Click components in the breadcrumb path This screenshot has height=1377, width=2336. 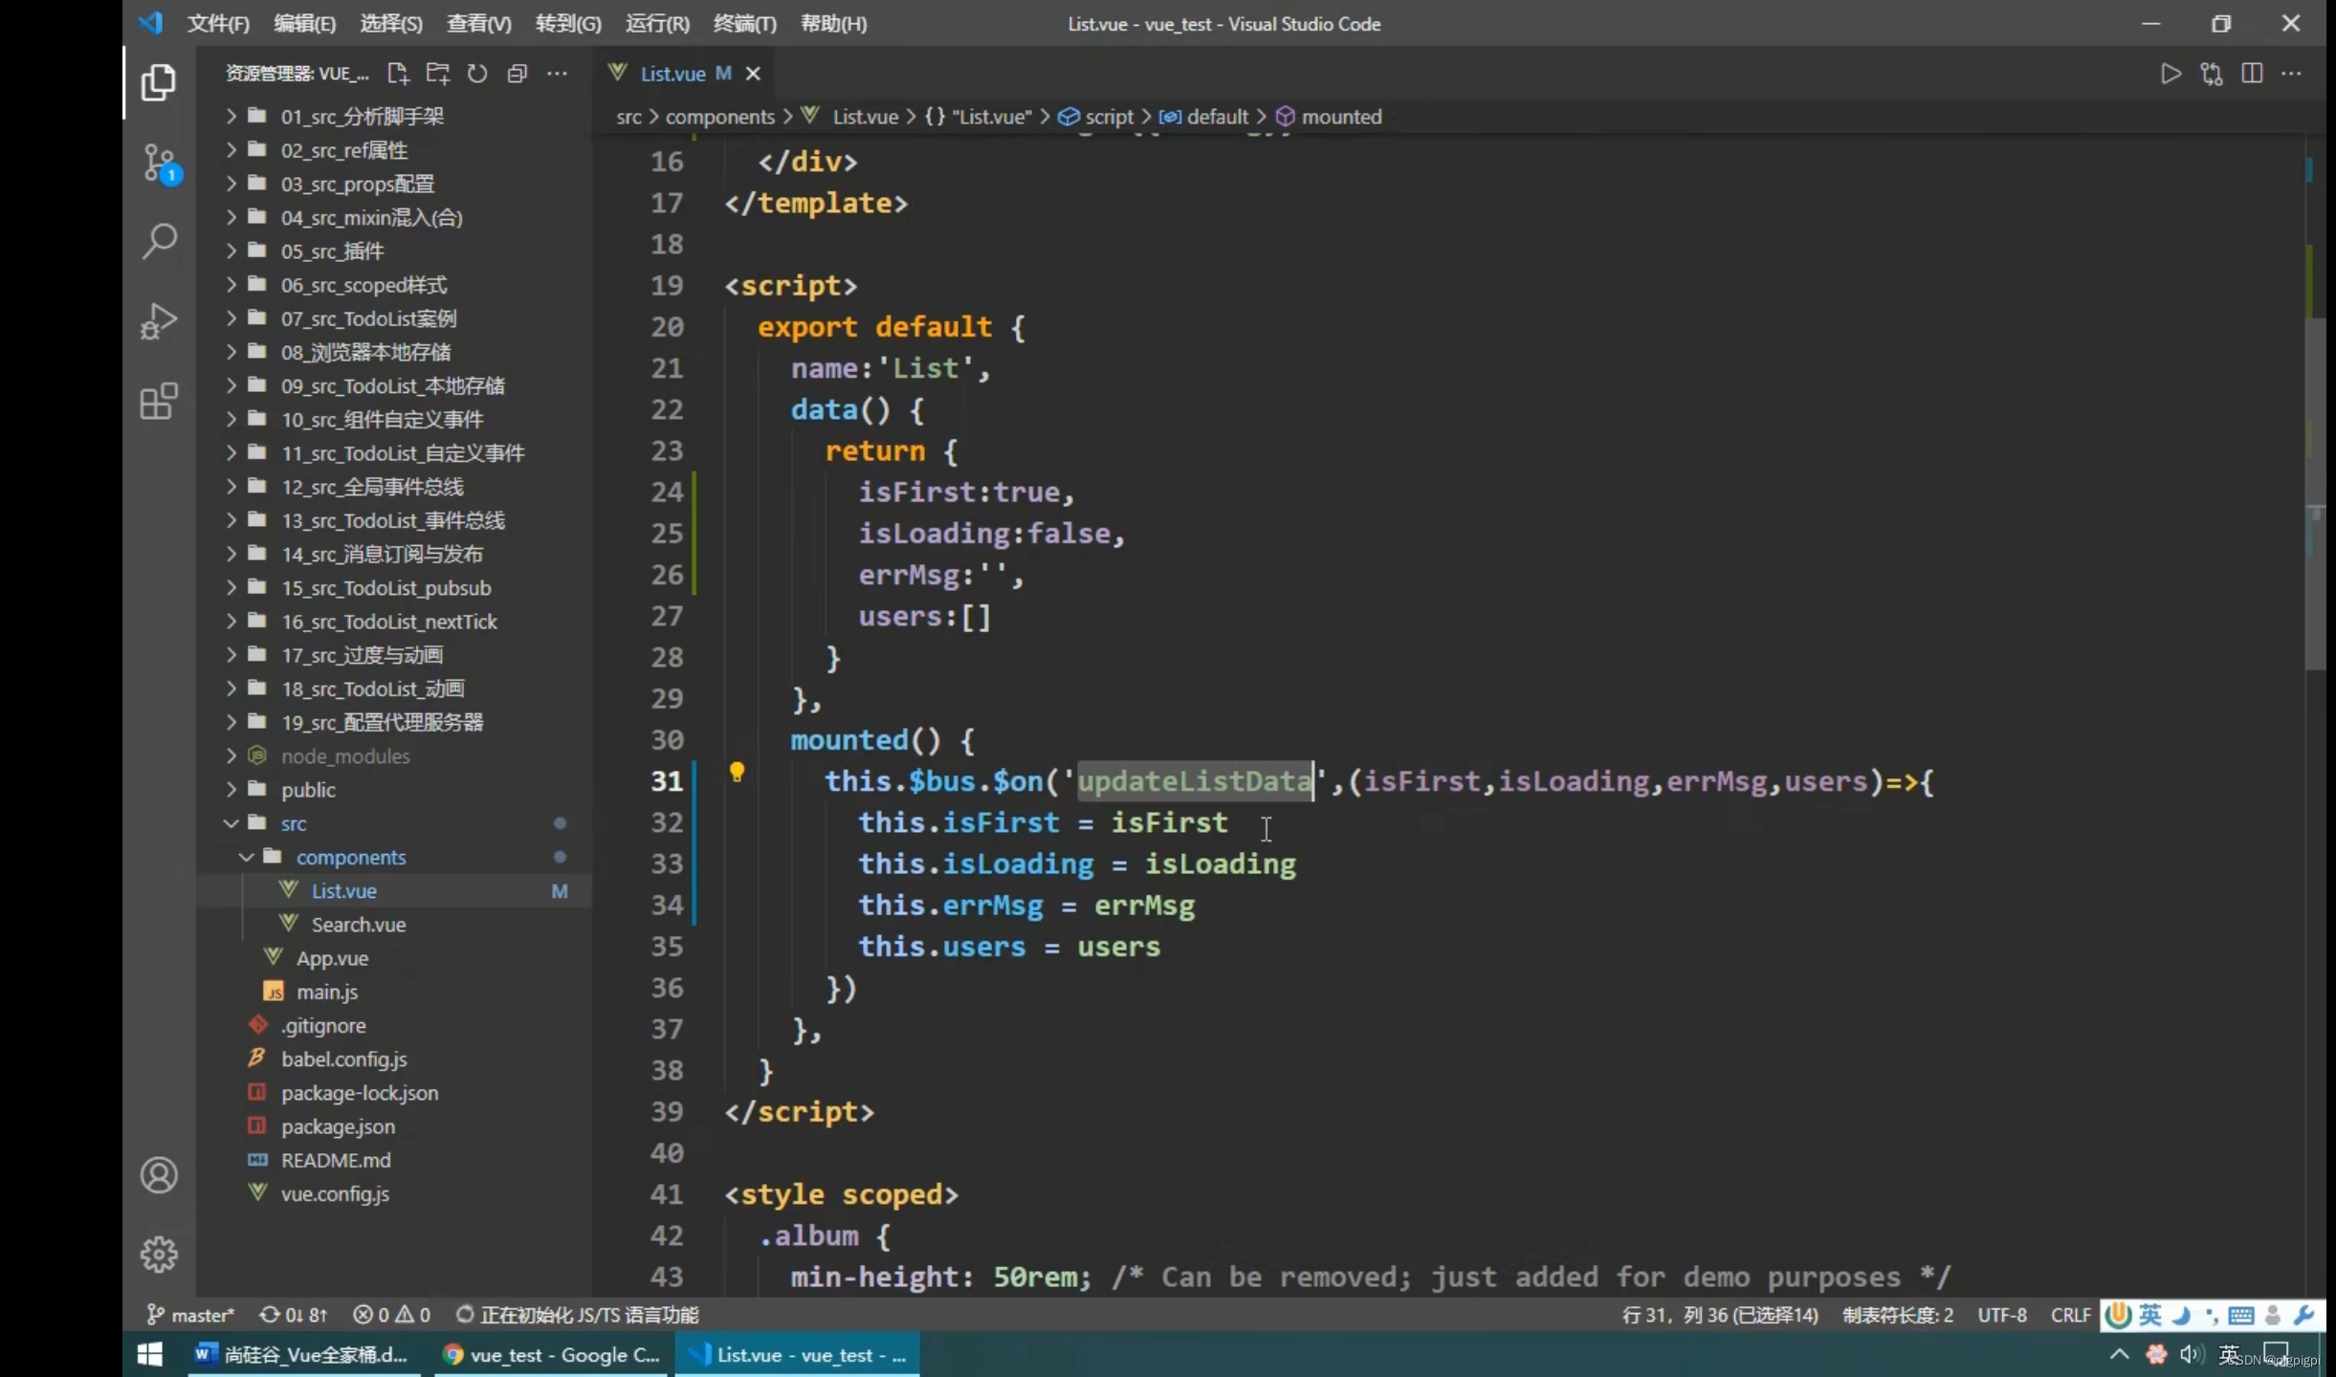pyautogui.click(x=720, y=117)
